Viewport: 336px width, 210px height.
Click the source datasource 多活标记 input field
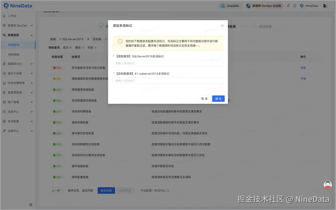168,63
